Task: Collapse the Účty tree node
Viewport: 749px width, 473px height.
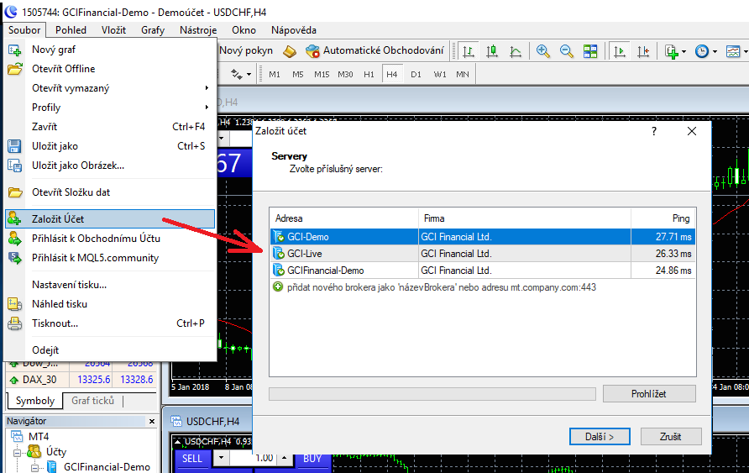Action: coord(17,452)
